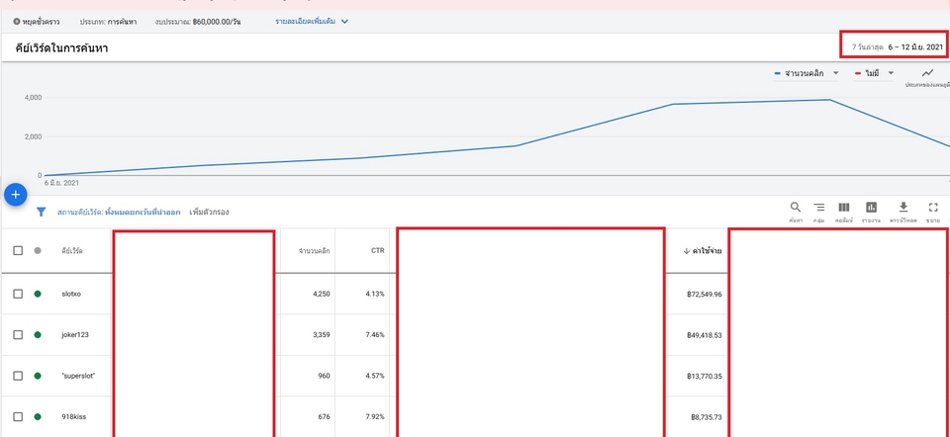Click CTR value 7.46%

[374, 335]
